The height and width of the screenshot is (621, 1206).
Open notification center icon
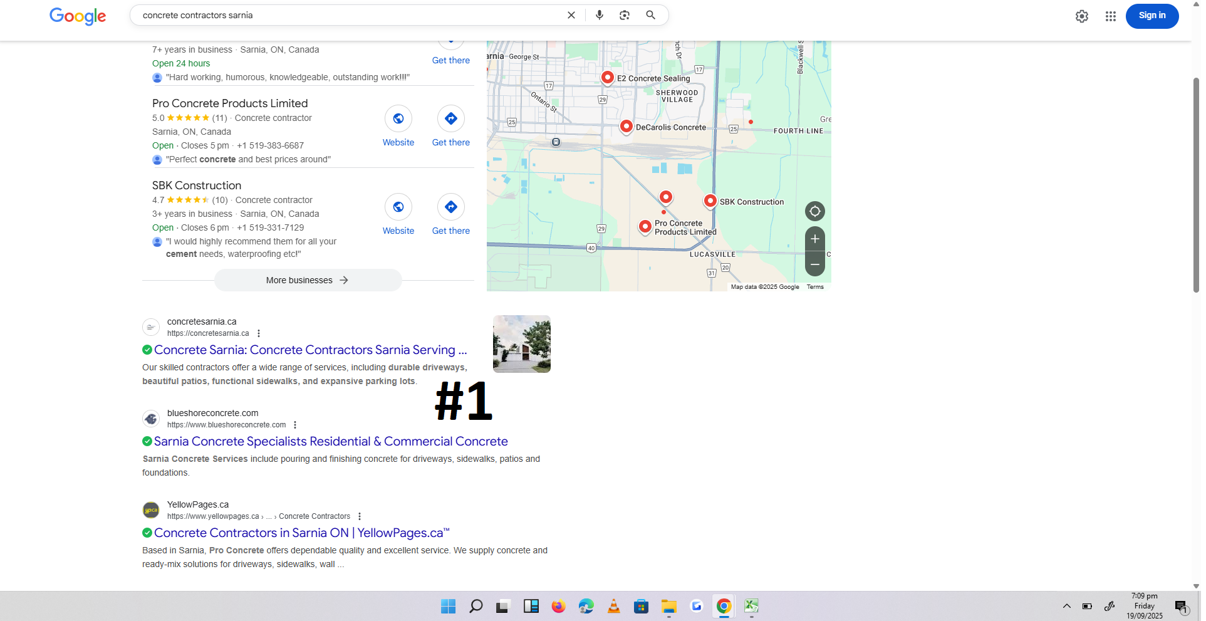pyautogui.click(x=1181, y=606)
